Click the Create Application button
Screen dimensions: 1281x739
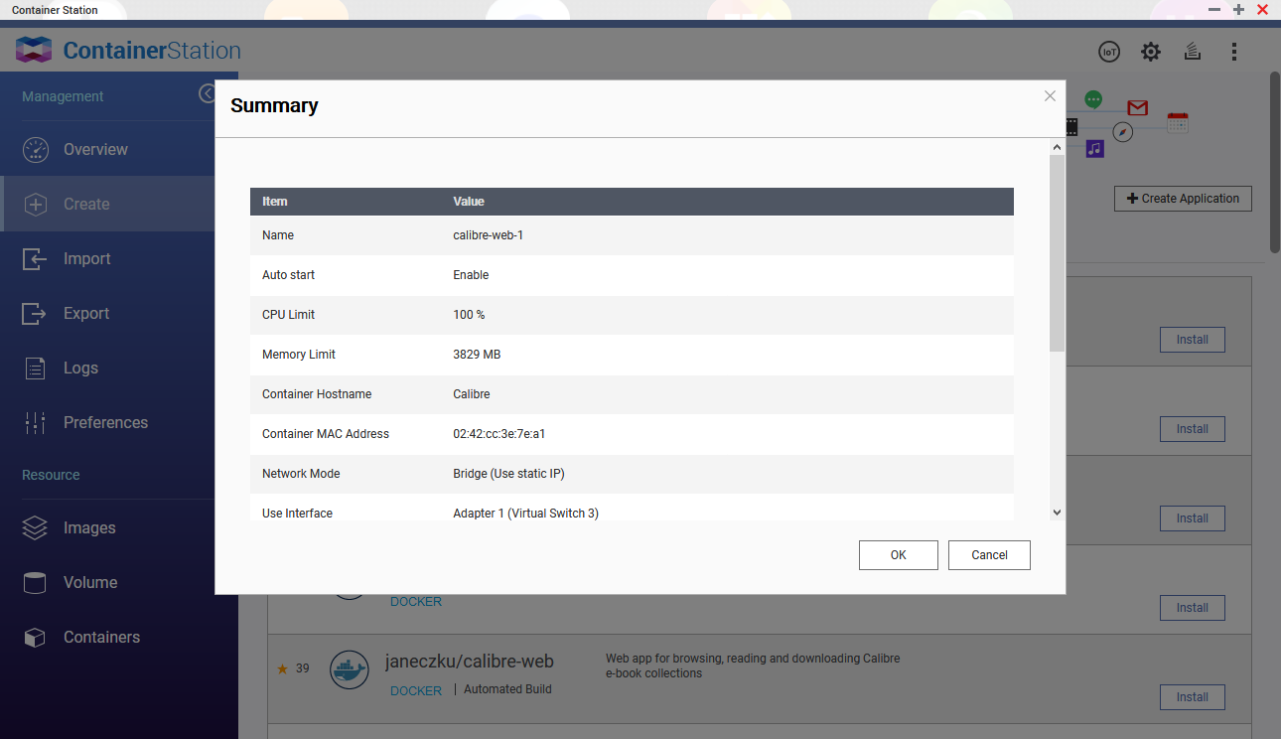1182,199
